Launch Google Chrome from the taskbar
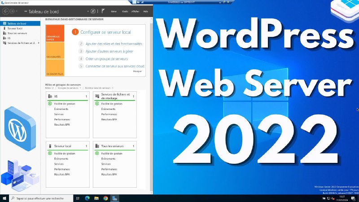 pyautogui.click(x=105, y=198)
